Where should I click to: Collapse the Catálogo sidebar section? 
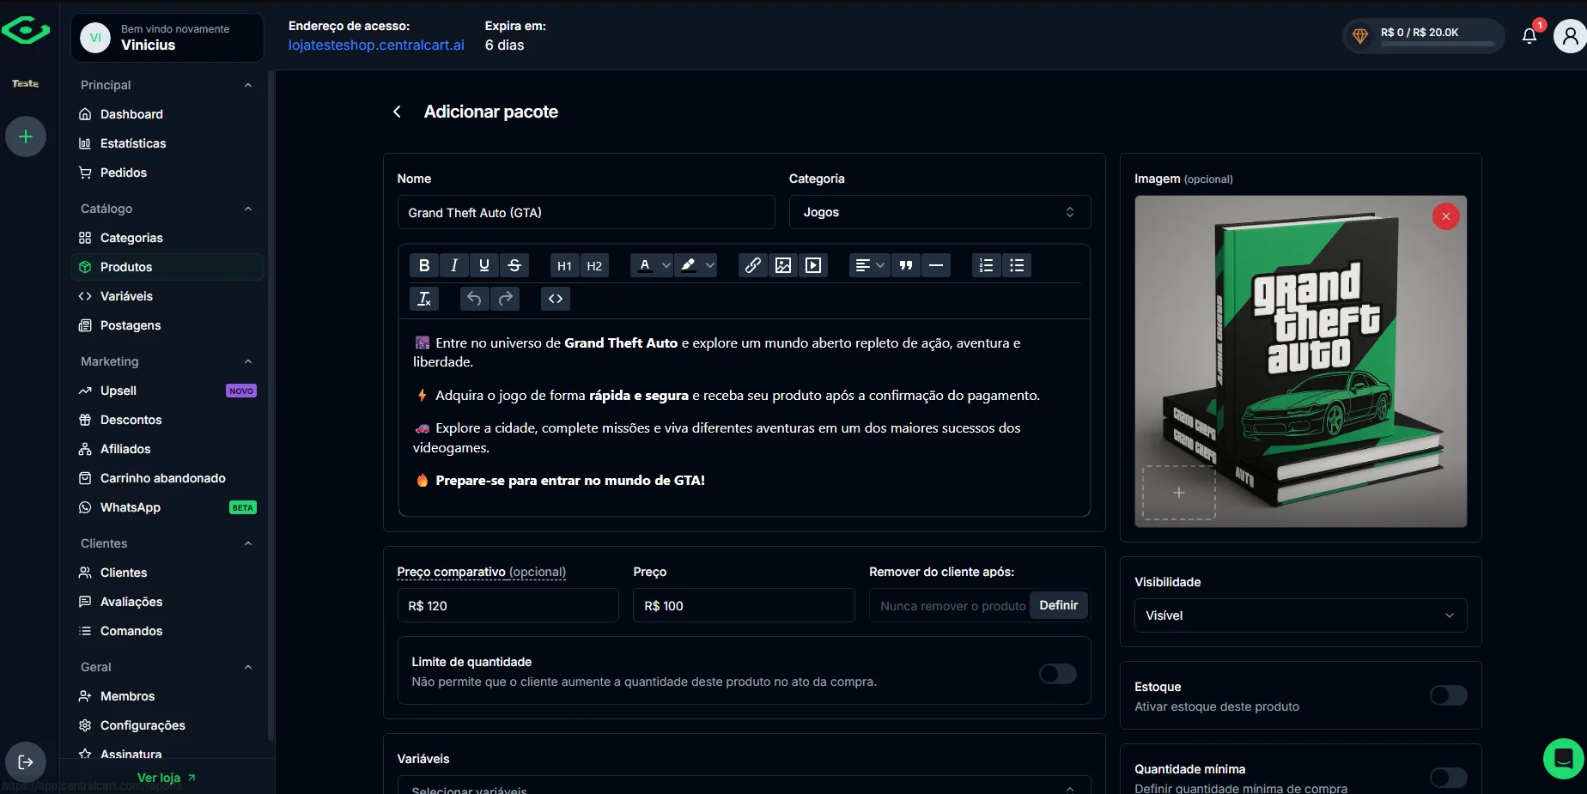coord(248,209)
